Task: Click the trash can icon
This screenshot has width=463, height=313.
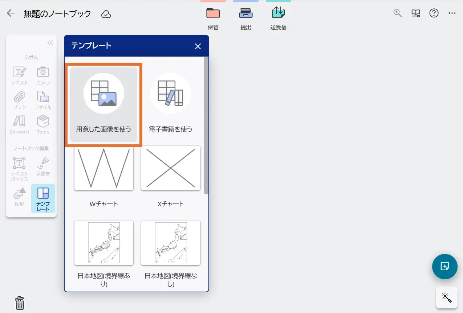Action: click(x=20, y=303)
